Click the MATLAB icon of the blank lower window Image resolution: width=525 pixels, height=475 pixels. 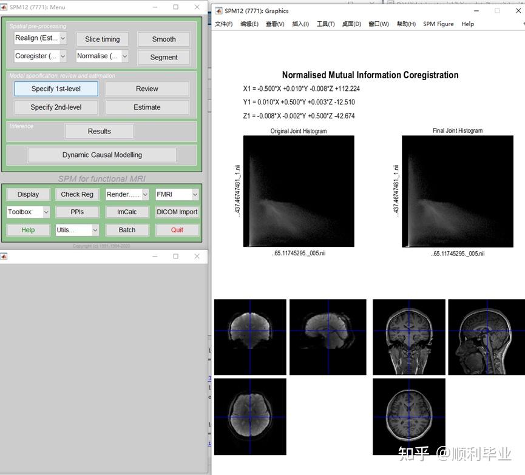point(5,257)
